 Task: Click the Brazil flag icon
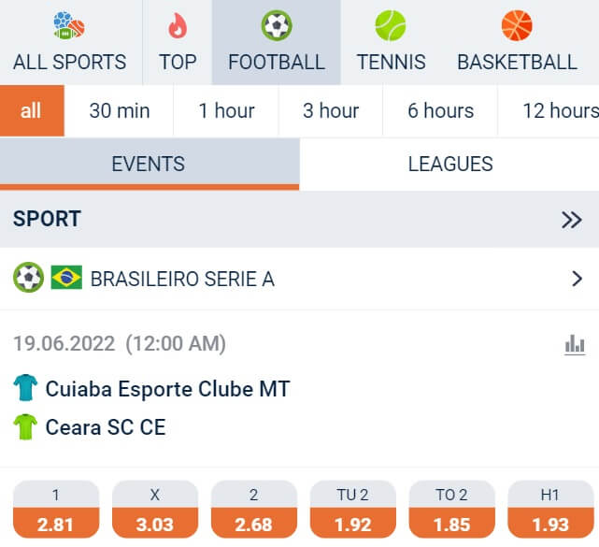(66, 277)
